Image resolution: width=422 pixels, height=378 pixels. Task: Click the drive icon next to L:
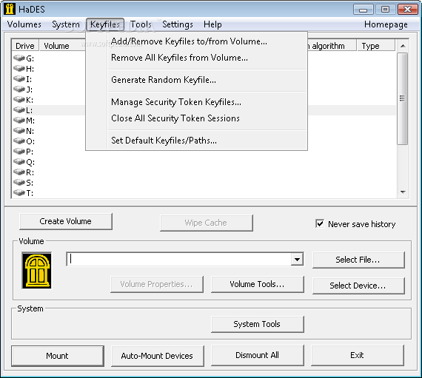(x=19, y=109)
